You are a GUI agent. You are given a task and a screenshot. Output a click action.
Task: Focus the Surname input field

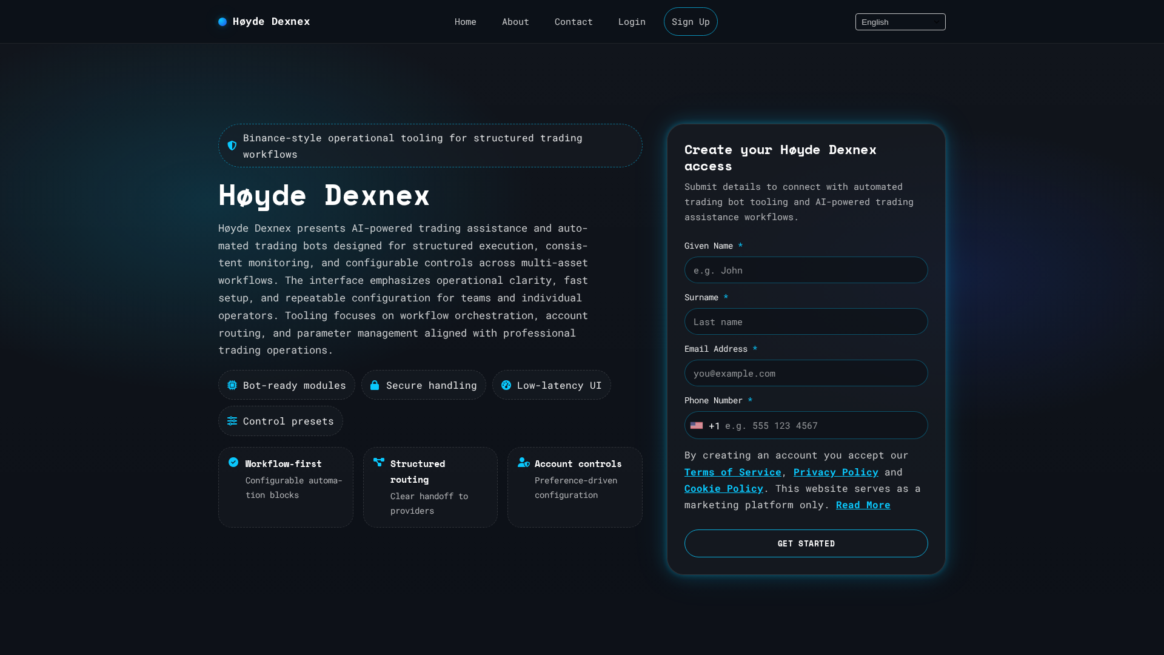(806, 321)
